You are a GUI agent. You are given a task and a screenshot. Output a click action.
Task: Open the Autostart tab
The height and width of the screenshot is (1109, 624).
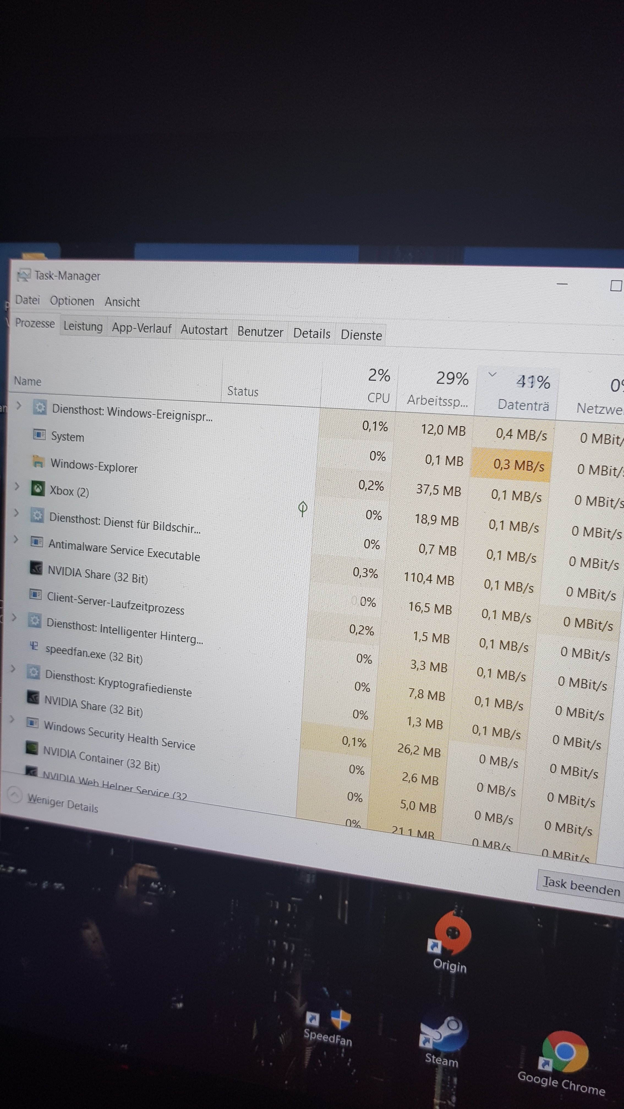pos(204,330)
